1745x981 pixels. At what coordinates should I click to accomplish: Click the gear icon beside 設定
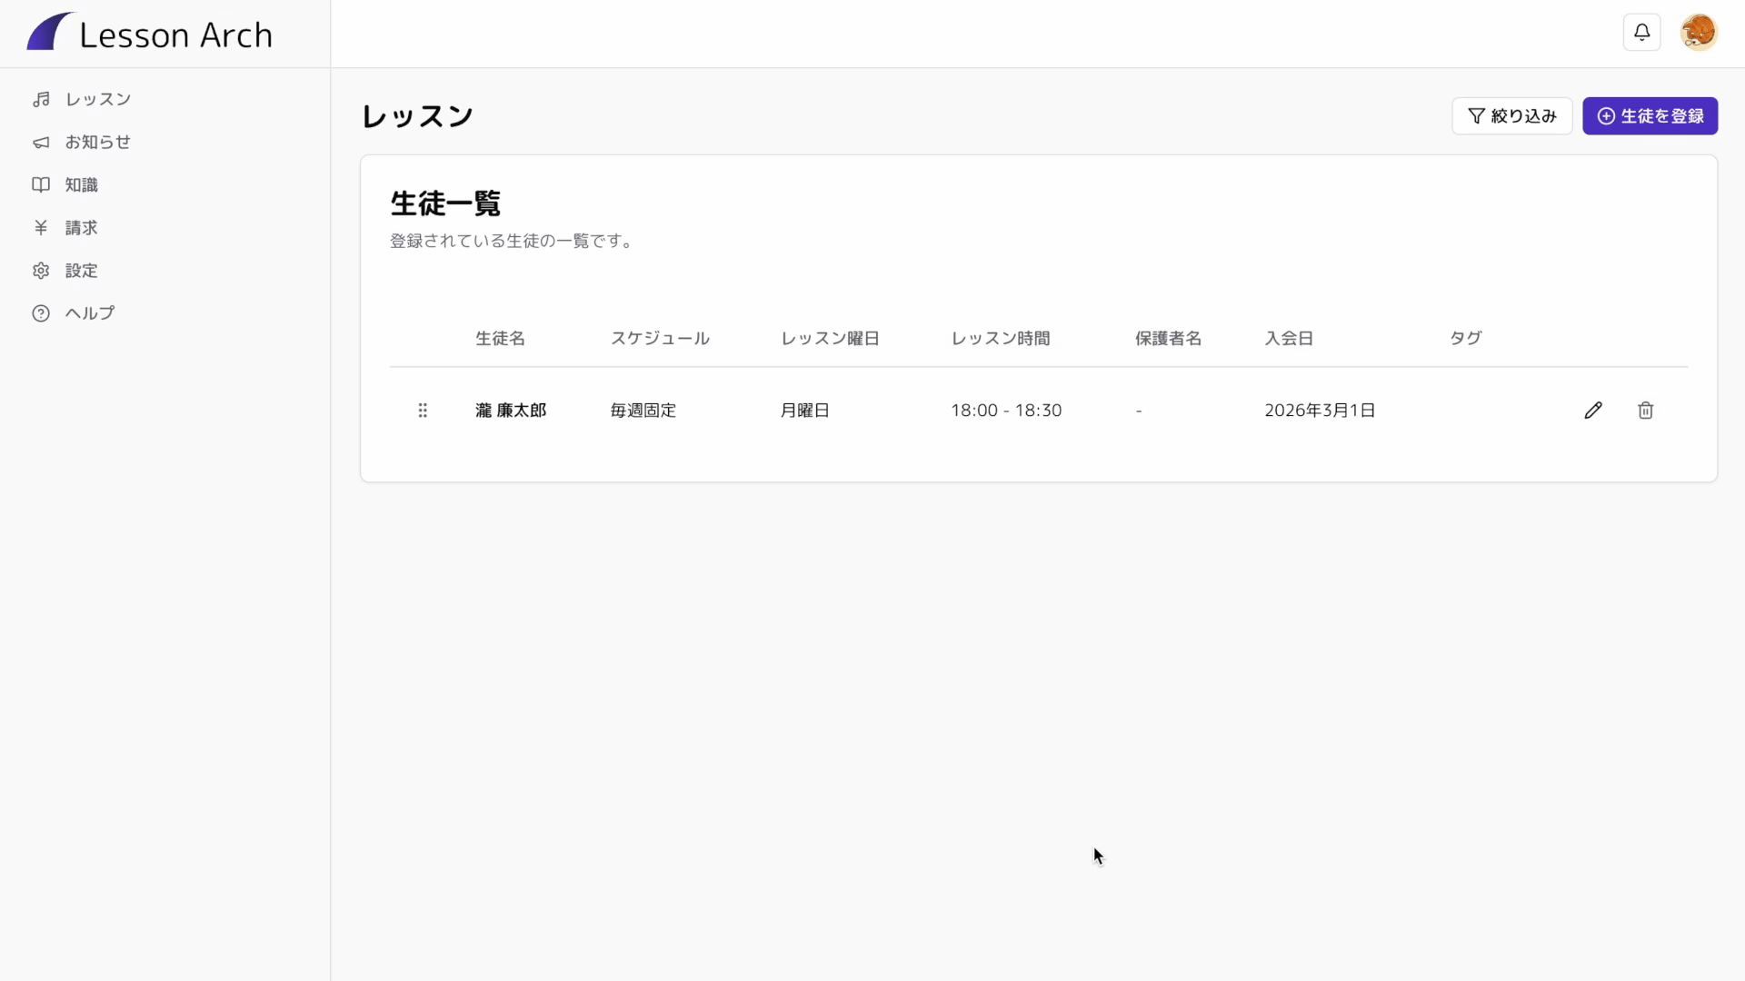pyautogui.click(x=41, y=271)
